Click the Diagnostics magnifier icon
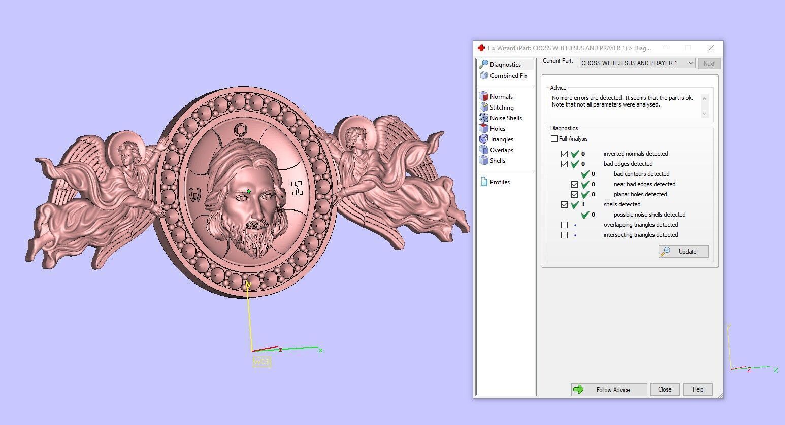785x425 pixels. [x=483, y=64]
